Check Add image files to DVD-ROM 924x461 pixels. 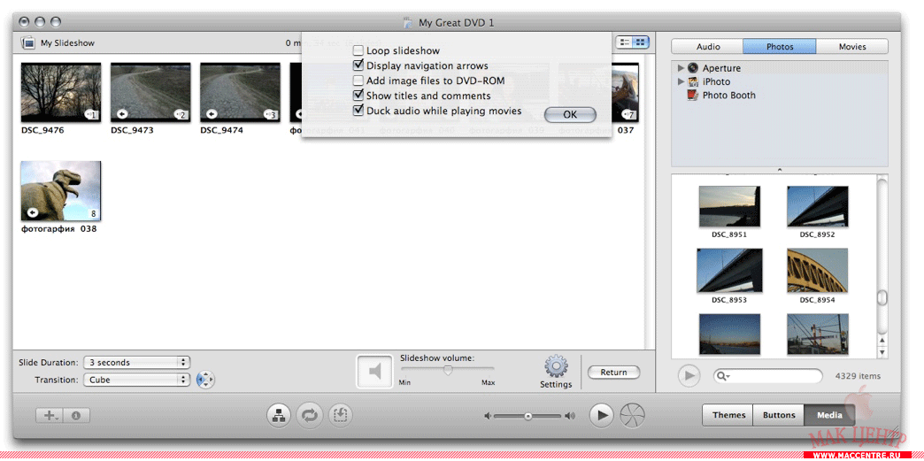point(358,81)
